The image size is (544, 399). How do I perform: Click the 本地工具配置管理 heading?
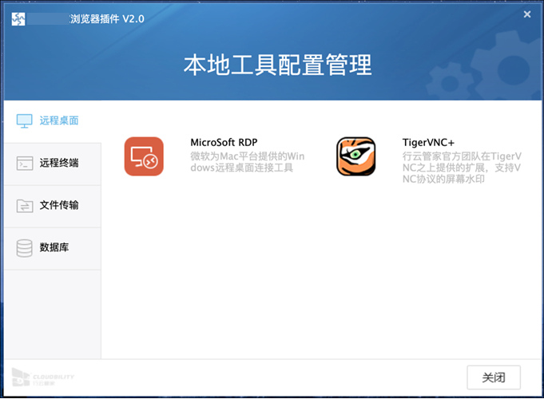pos(277,65)
